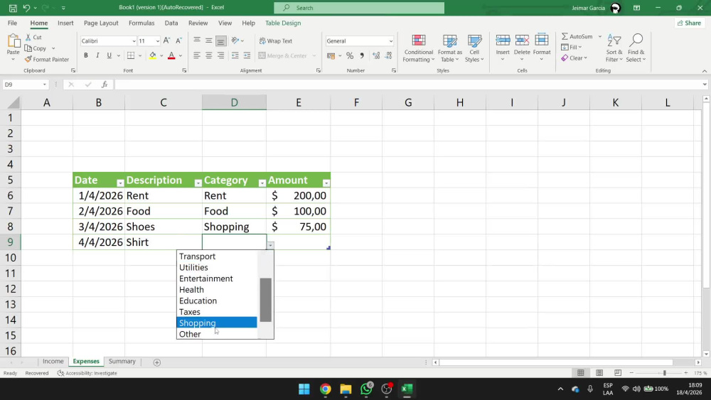Screen dimensions: 711x400
Task: Open the General number format dropdown
Action: pos(390,40)
